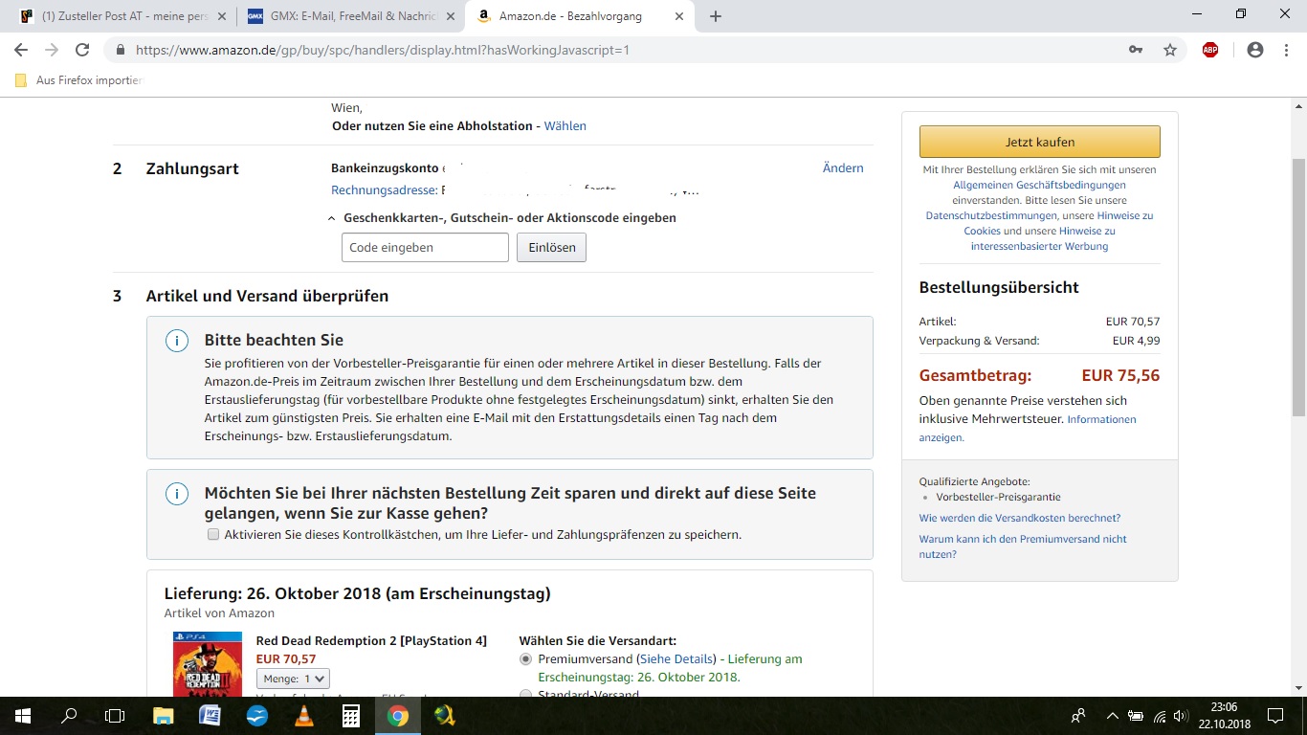
Task: Select the Premiumversand shipping option
Action: [525, 659]
